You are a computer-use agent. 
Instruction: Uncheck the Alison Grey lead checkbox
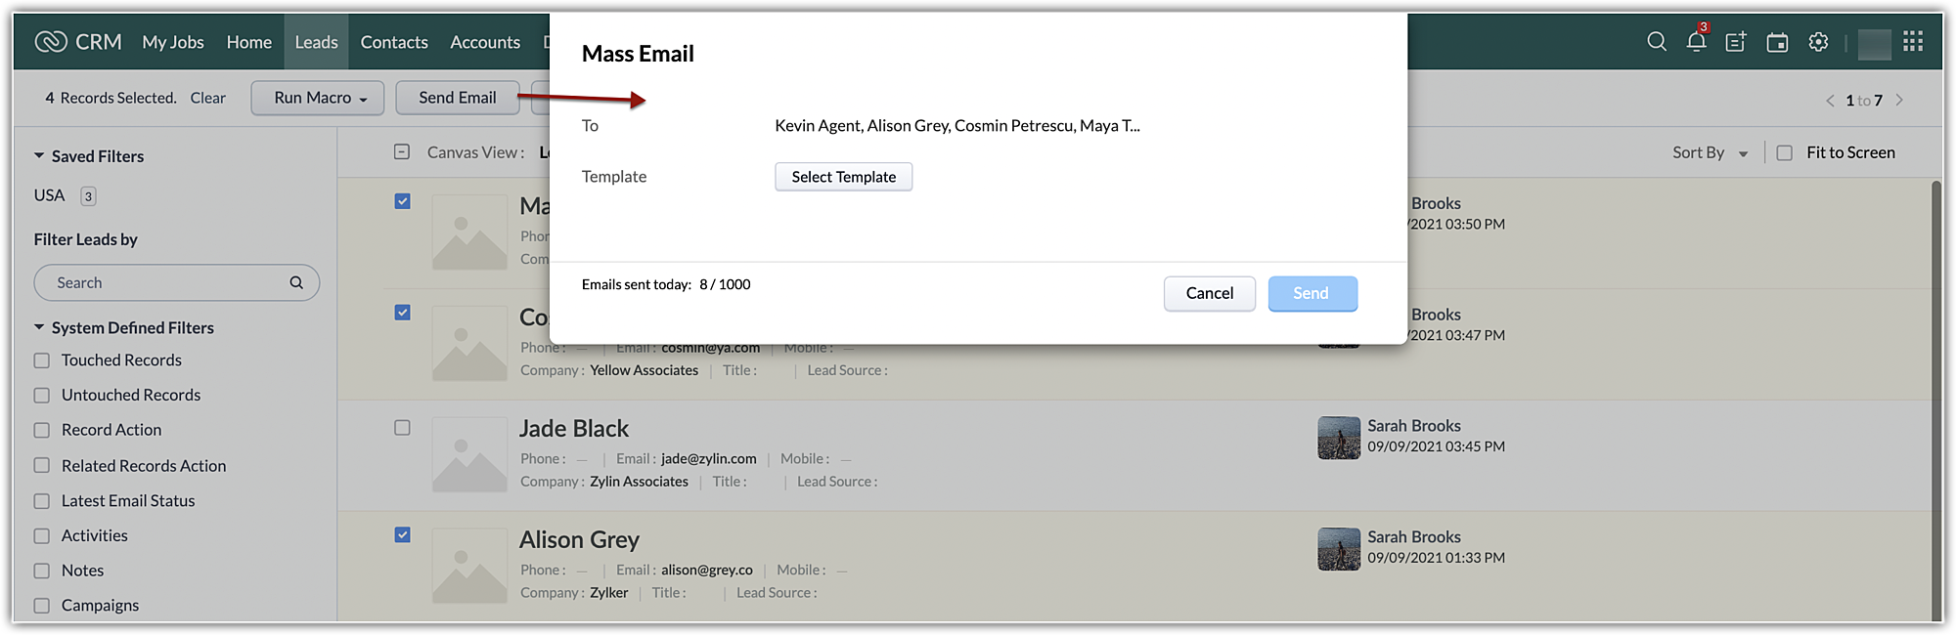[x=402, y=534]
